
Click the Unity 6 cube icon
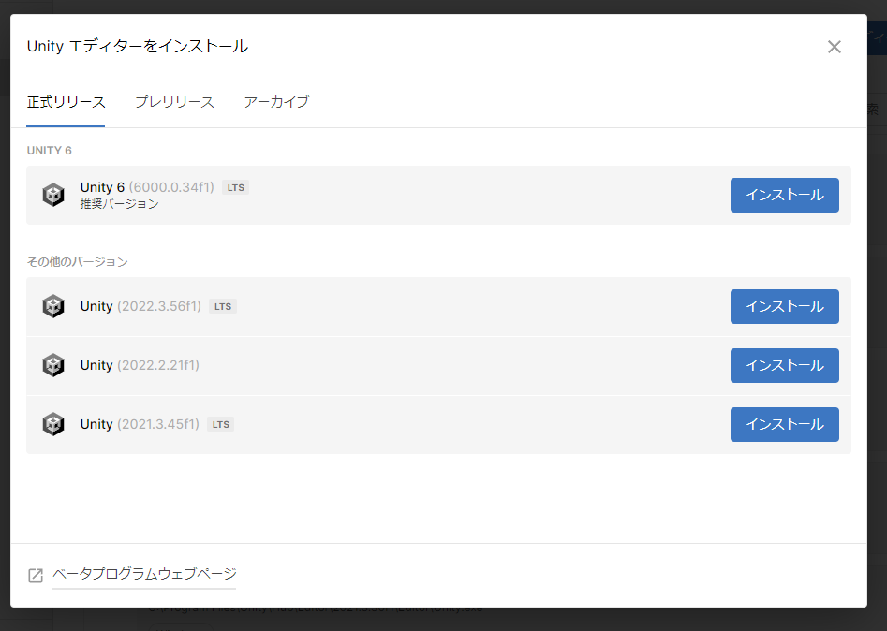[53, 195]
